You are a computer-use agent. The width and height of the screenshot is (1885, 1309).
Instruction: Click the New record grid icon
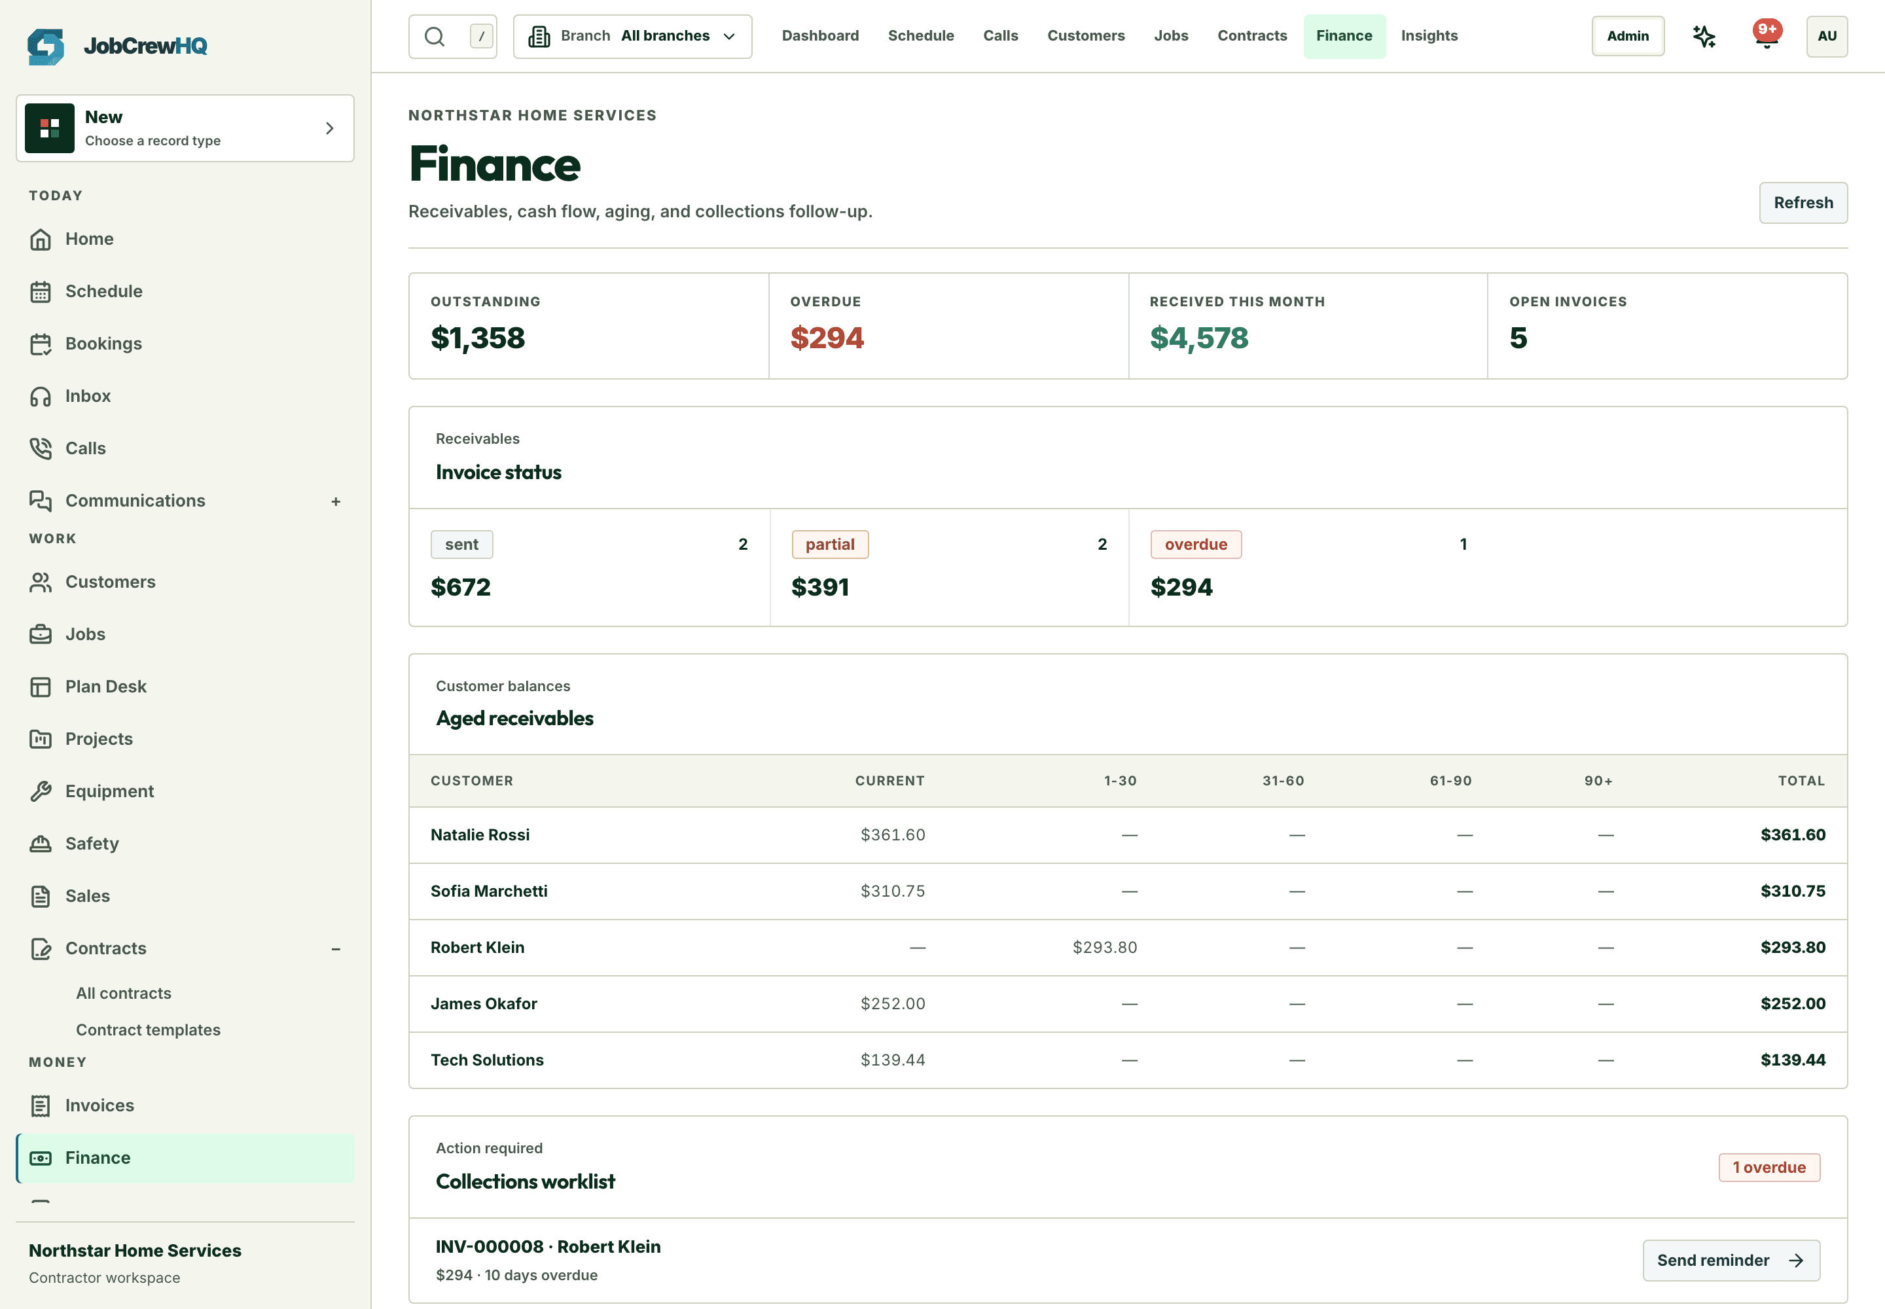[x=50, y=128]
